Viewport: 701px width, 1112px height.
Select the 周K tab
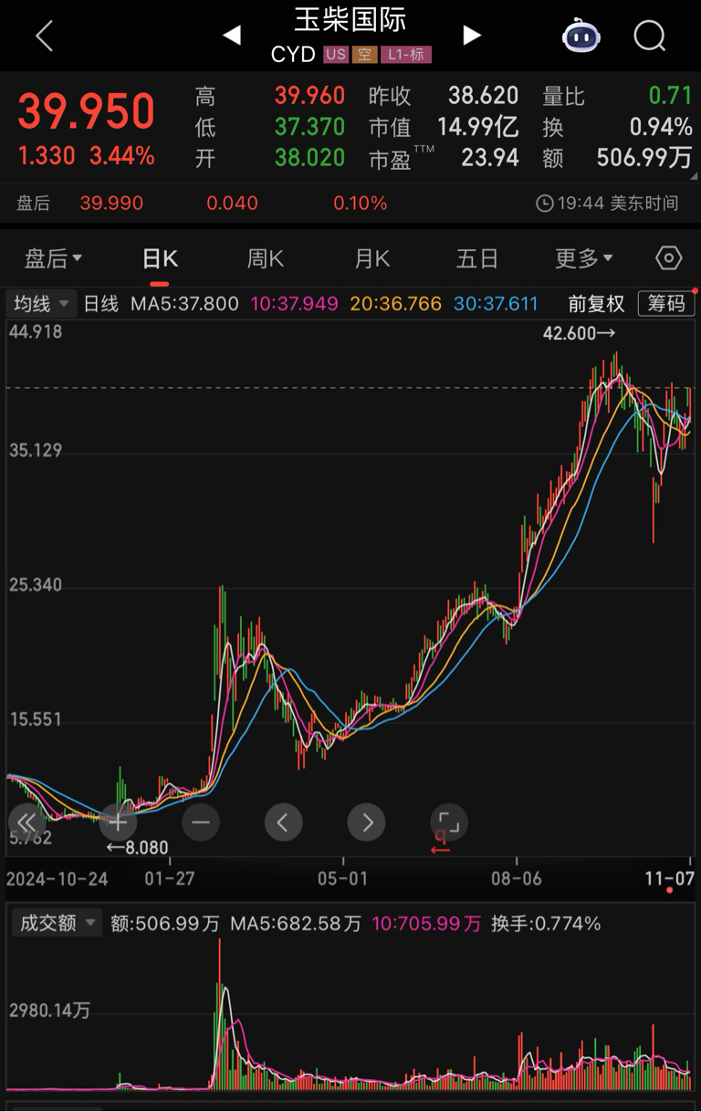[266, 258]
